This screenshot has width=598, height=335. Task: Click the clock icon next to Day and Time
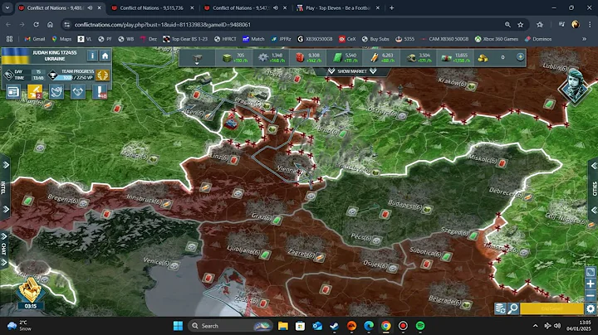[x=8, y=75]
